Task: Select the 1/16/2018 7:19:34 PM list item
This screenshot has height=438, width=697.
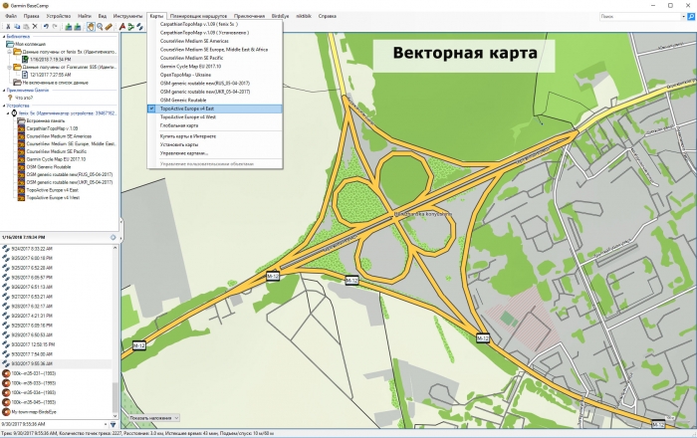Action: [x=50, y=60]
